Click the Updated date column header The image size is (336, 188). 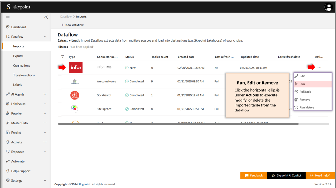click(250, 57)
